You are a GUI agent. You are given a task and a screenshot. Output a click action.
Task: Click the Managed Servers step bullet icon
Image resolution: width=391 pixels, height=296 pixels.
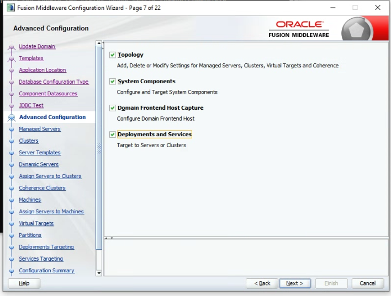click(x=12, y=129)
